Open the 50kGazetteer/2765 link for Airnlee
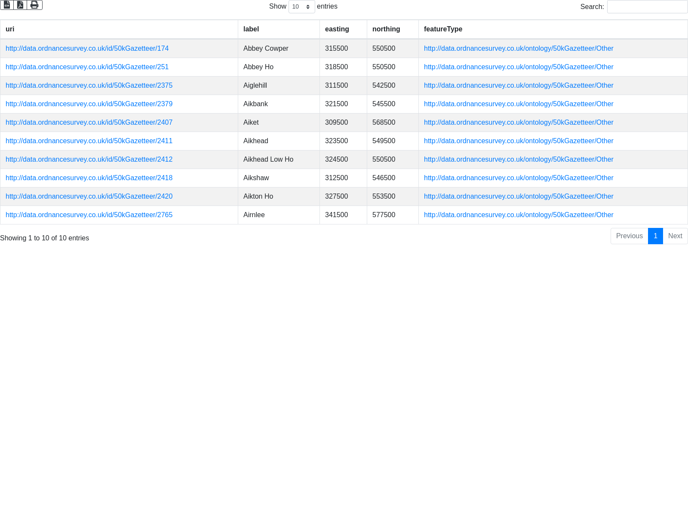The width and height of the screenshot is (688, 516). (x=89, y=215)
